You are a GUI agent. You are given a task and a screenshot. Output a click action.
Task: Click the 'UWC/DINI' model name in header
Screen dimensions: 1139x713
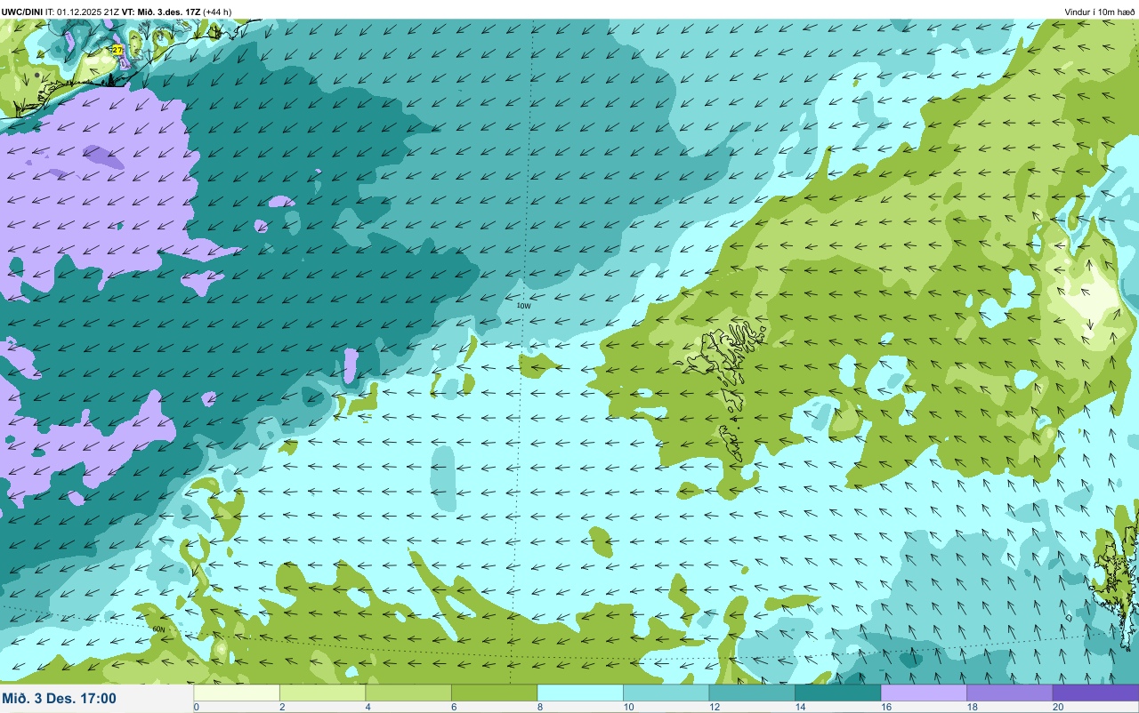point(22,12)
